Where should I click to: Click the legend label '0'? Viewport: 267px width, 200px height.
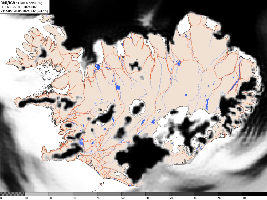pyautogui.click(x=1, y=198)
